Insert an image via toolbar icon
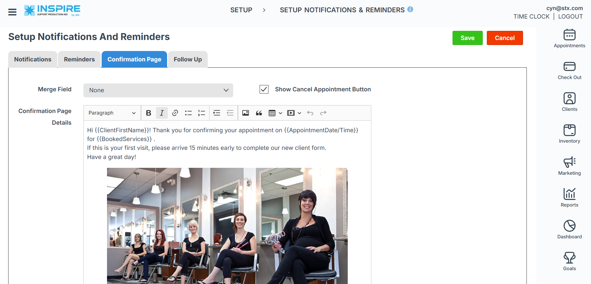591x284 pixels. click(x=245, y=113)
